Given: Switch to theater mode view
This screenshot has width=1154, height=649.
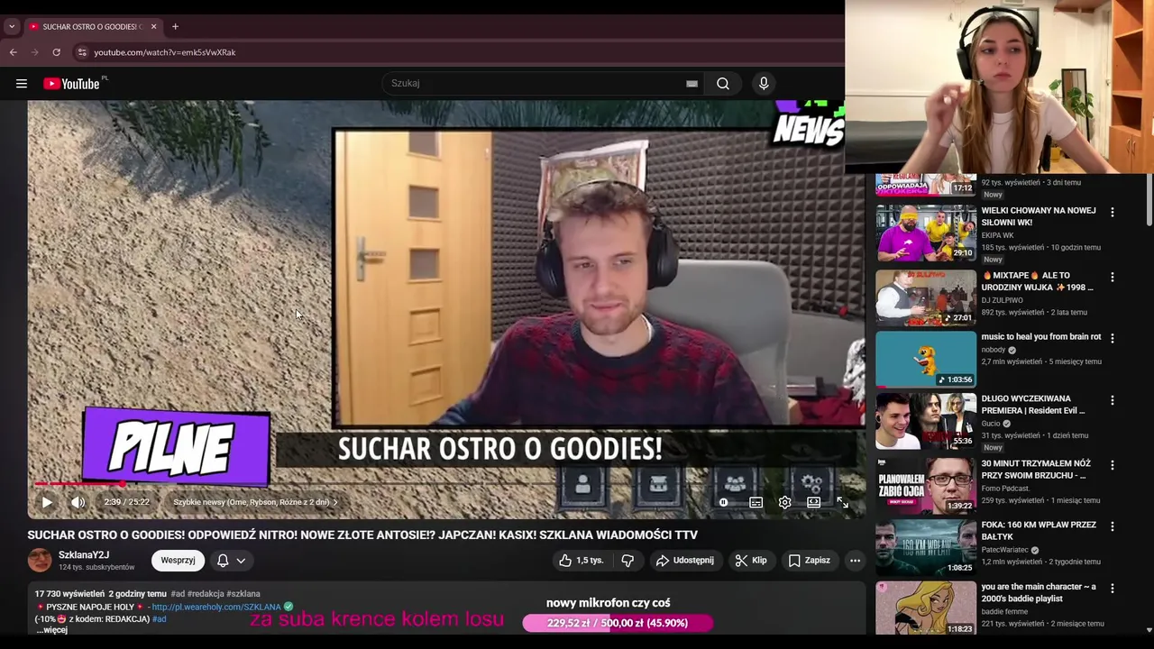Looking at the screenshot, I should tap(813, 502).
